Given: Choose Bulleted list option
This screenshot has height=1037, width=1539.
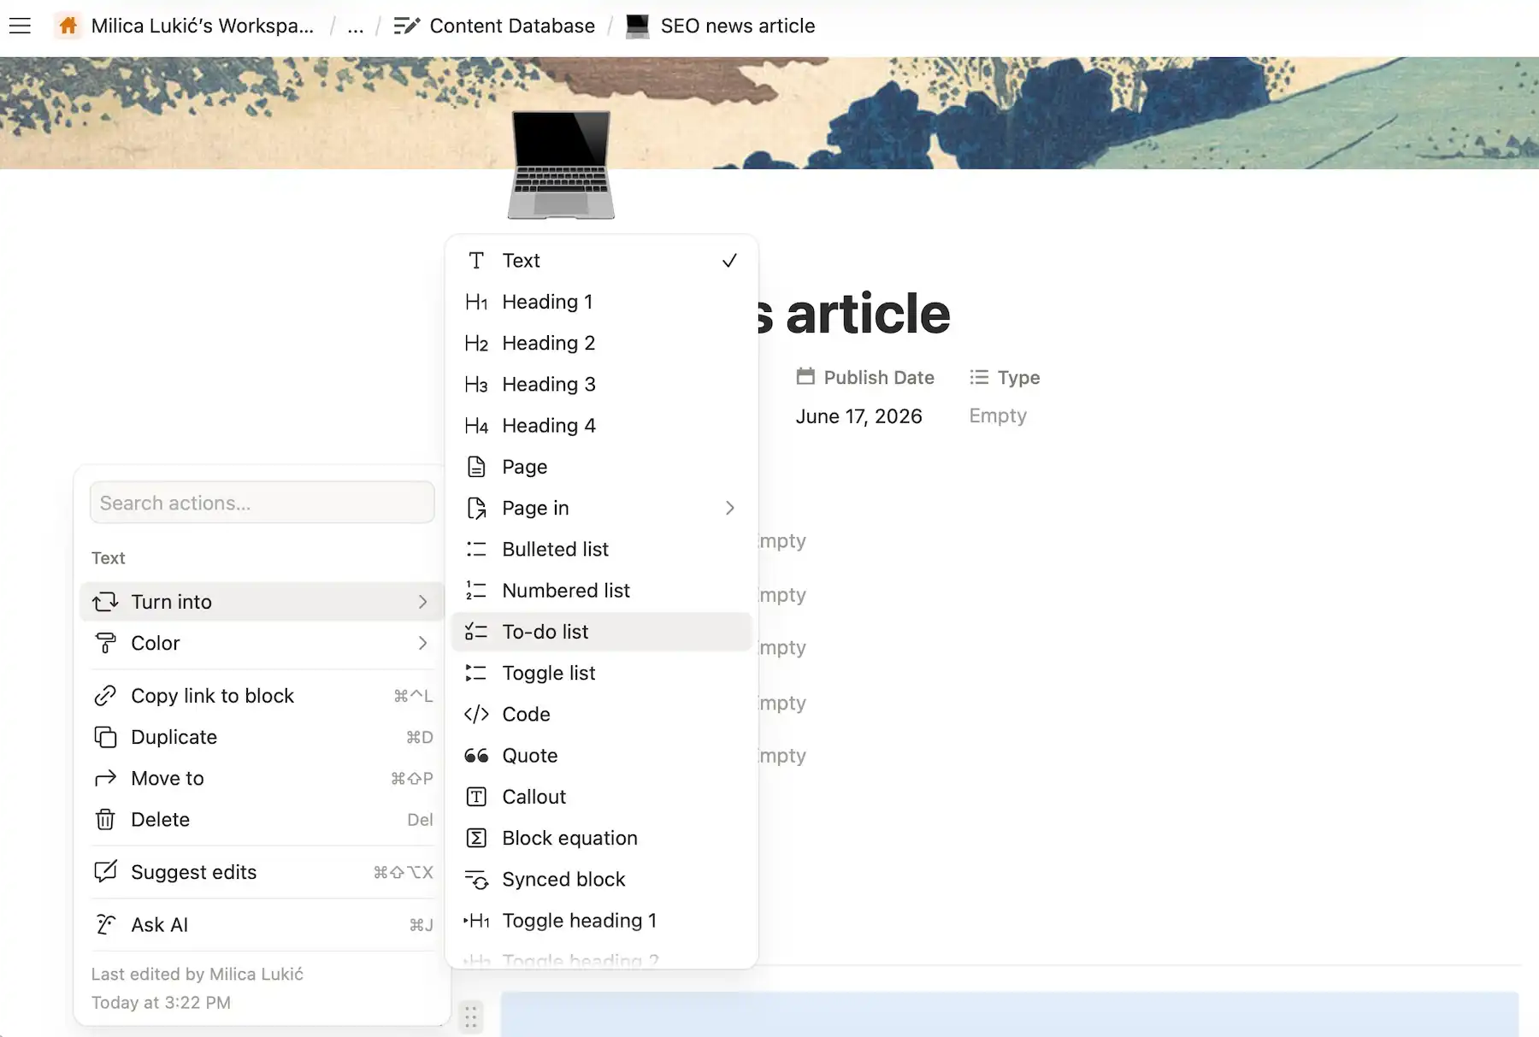Looking at the screenshot, I should point(601,549).
